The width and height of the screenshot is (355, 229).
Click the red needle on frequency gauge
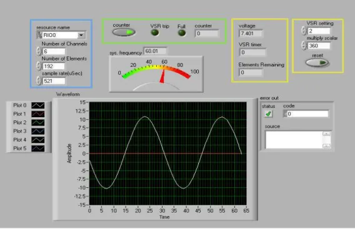point(162,76)
